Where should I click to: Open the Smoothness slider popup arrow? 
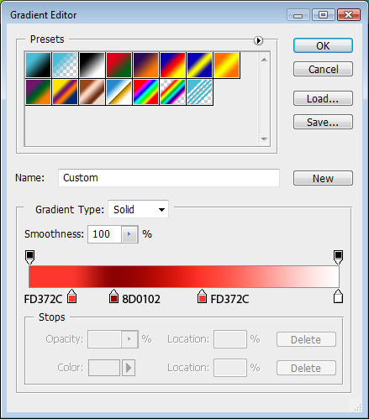click(129, 234)
